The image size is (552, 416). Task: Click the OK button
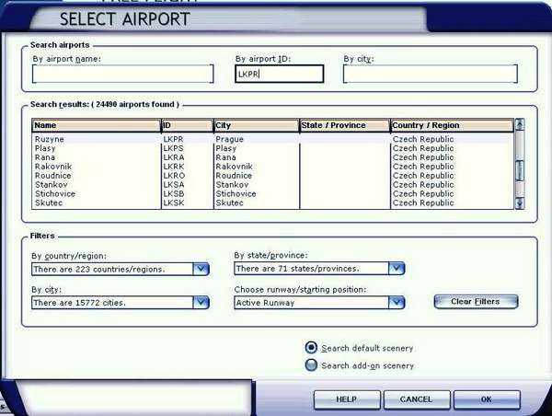coord(486,399)
